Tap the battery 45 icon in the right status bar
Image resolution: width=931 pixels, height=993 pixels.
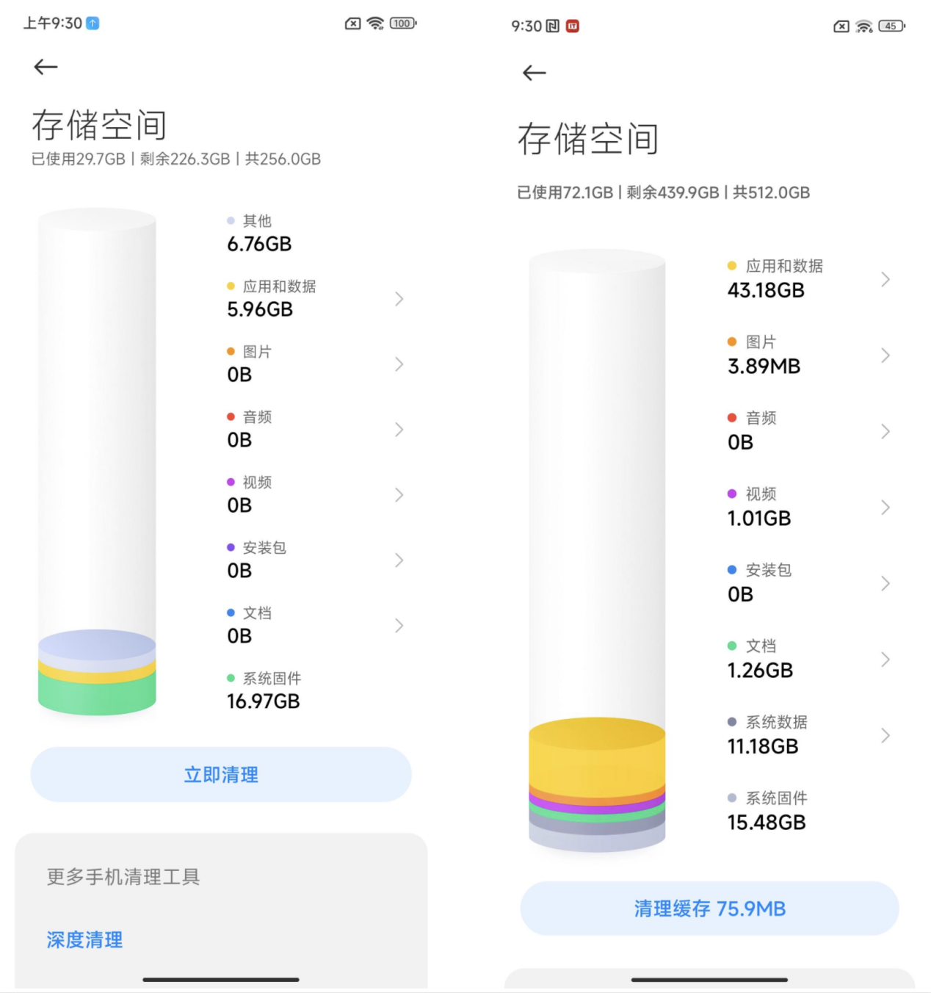pyautogui.click(x=891, y=26)
